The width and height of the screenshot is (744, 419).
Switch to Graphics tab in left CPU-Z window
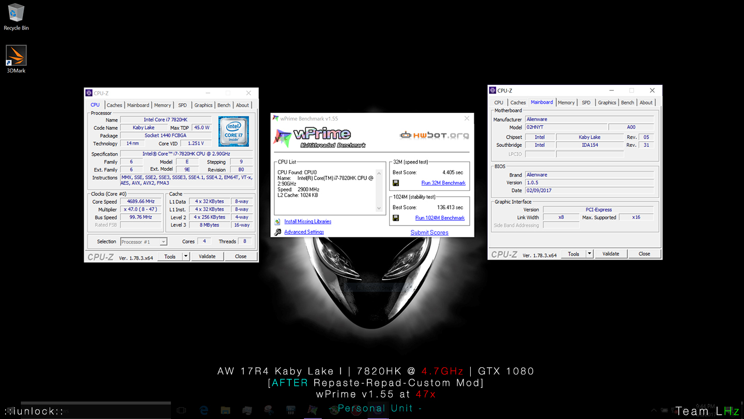[x=203, y=105]
